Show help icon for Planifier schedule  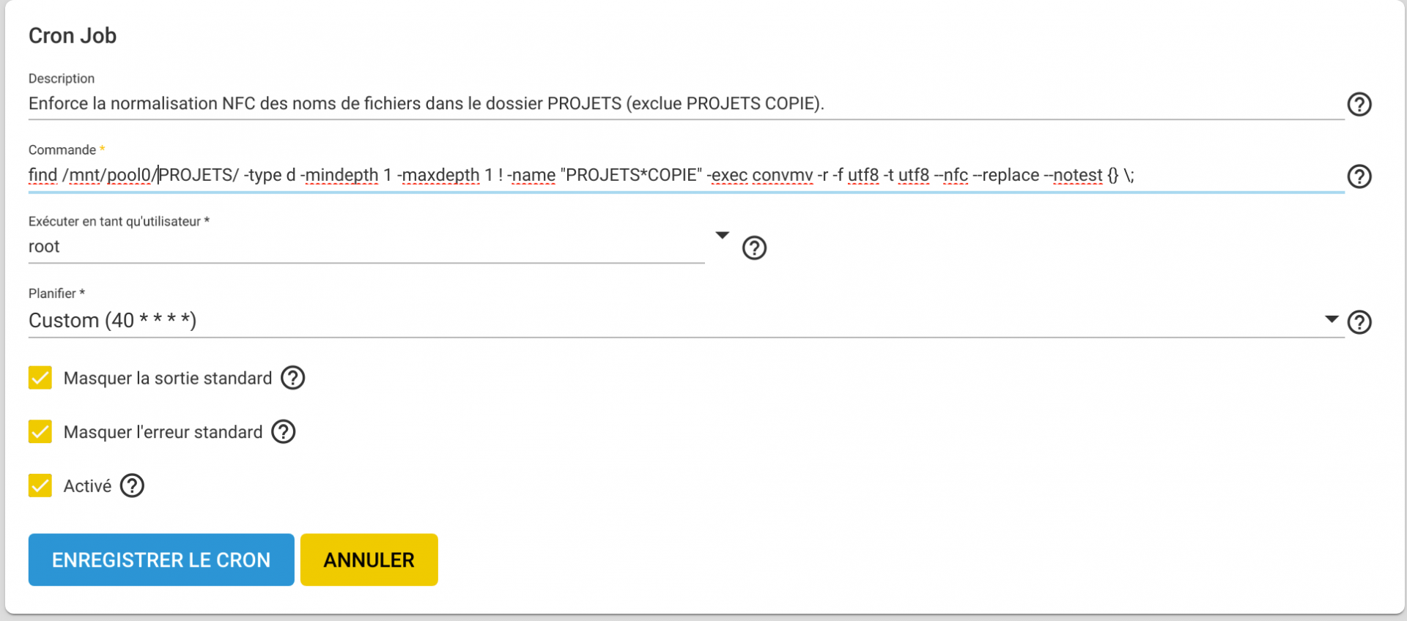(x=1359, y=322)
